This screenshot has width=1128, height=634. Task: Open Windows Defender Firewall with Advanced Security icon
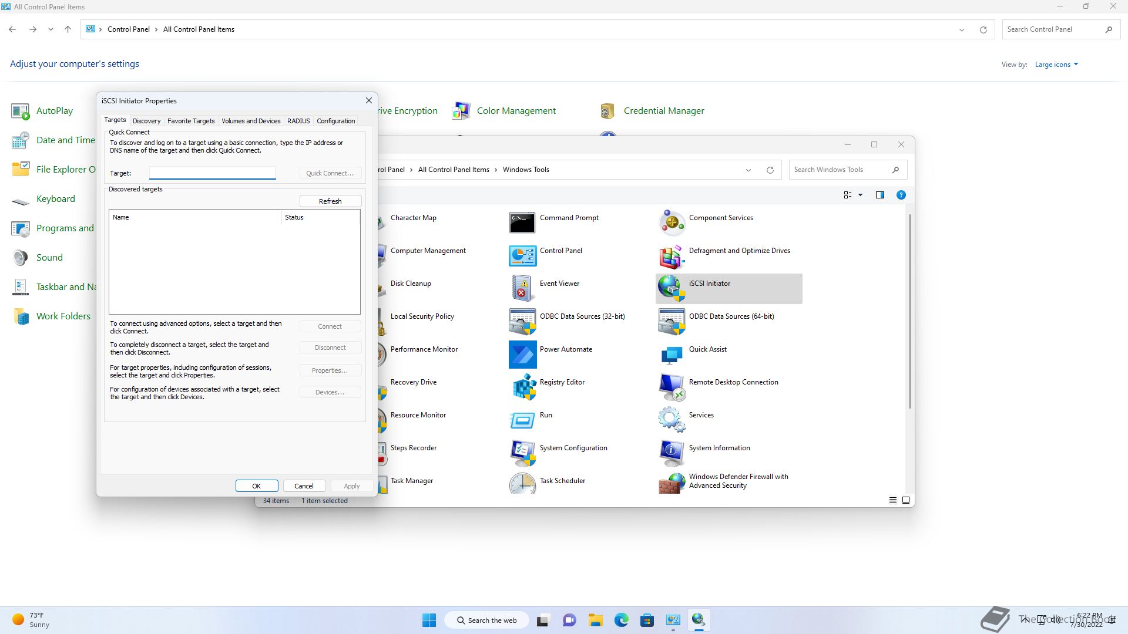[x=672, y=484]
